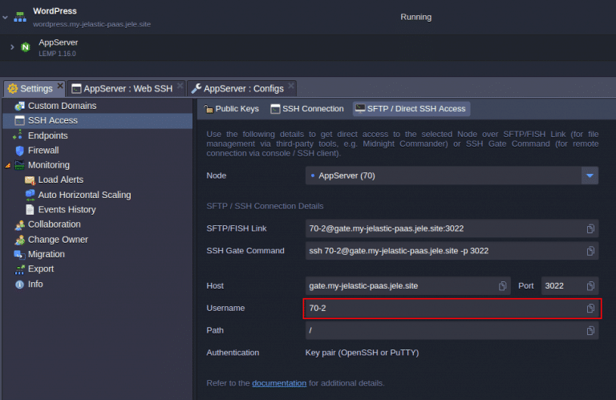Click the Web SSH terminal icon on tab
This screenshot has width=616, height=400.
pyautogui.click(x=76, y=89)
